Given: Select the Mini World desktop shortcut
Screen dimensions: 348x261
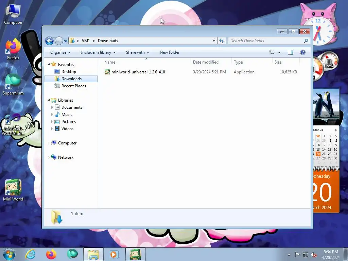Looking at the screenshot, I should [13, 190].
